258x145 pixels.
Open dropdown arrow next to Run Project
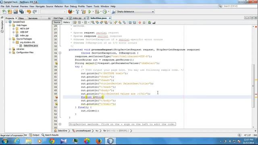pyautogui.click(x=93, y=12)
